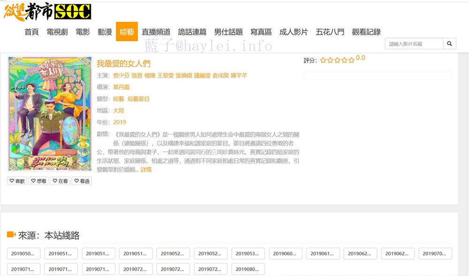This screenshot has height=276, width=469.
Task: Play the last episode 2019080...
Action: [x=248, y=269]
